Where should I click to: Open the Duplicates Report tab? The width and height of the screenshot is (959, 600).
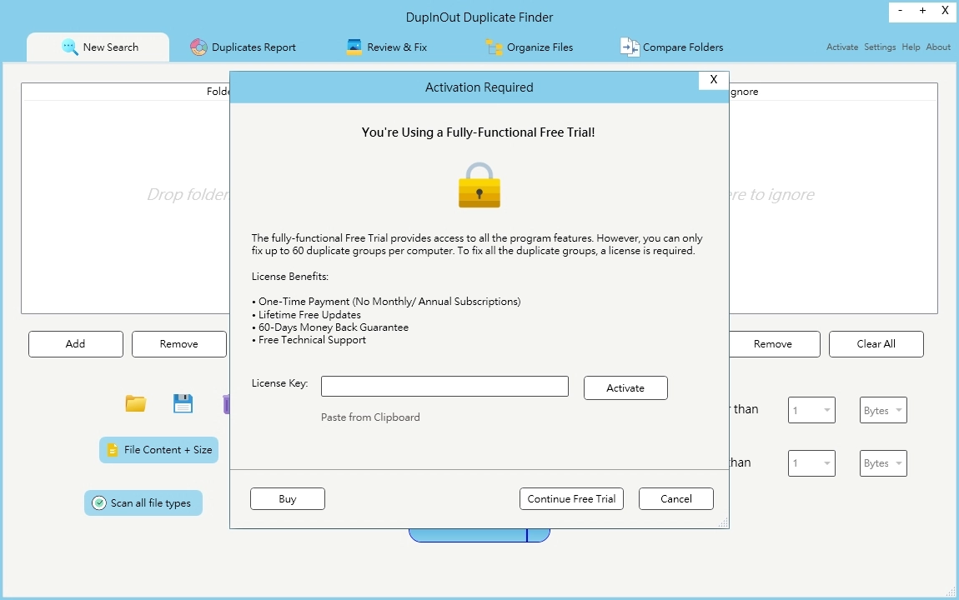243,47
